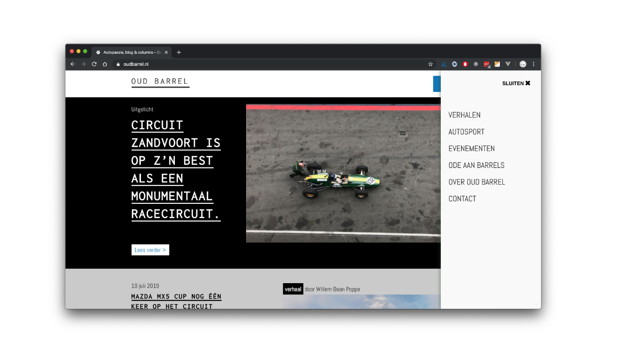
Task: Close the side menu via SLUITEN
Action: [516, 83]
